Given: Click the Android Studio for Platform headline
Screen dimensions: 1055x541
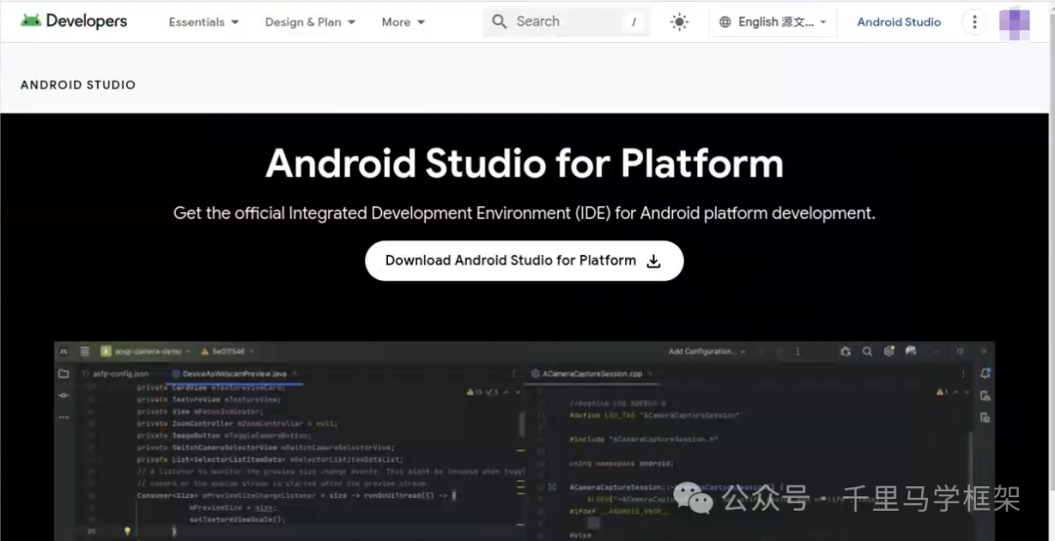Looking at the screenshot, I should tap(525, 163).
